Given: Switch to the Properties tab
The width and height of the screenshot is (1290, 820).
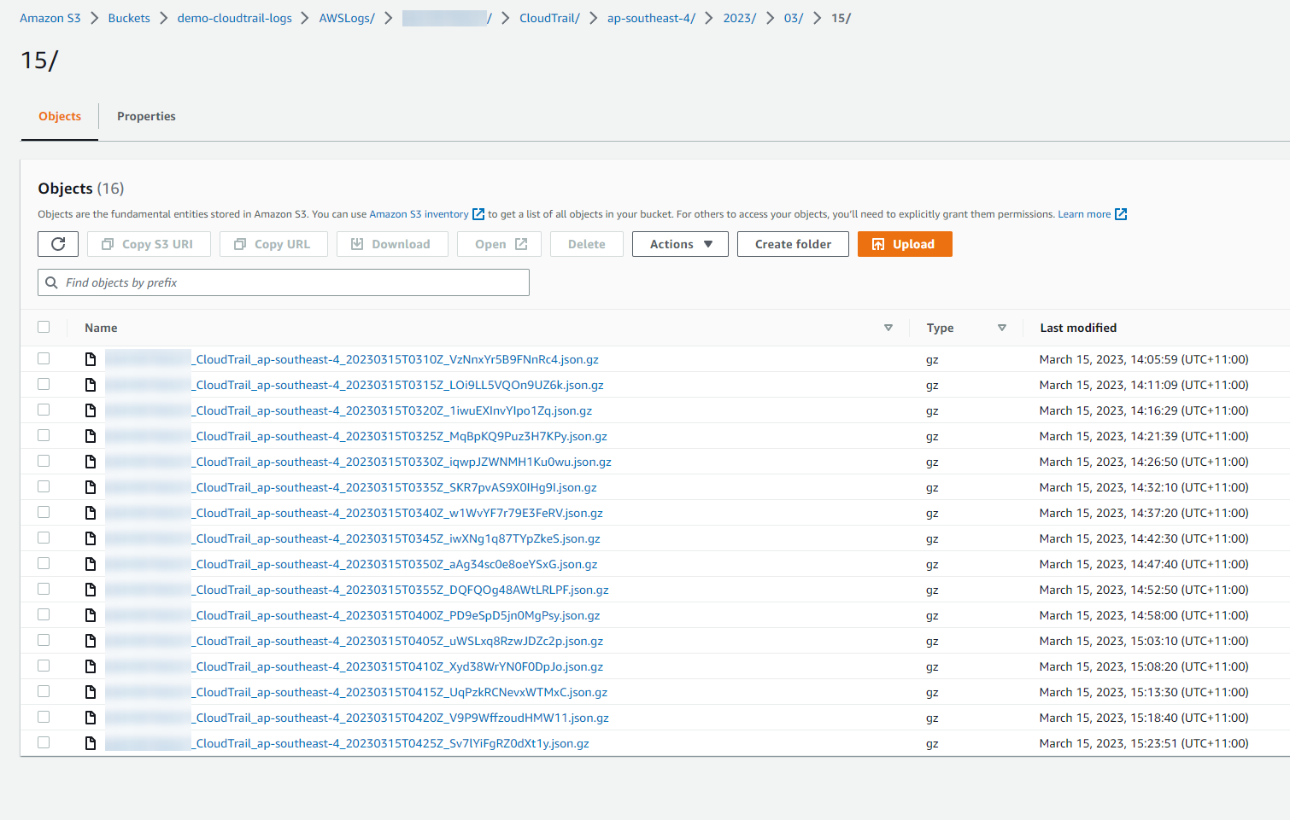Looking at the screenshot, I should (x=146, y=116).
